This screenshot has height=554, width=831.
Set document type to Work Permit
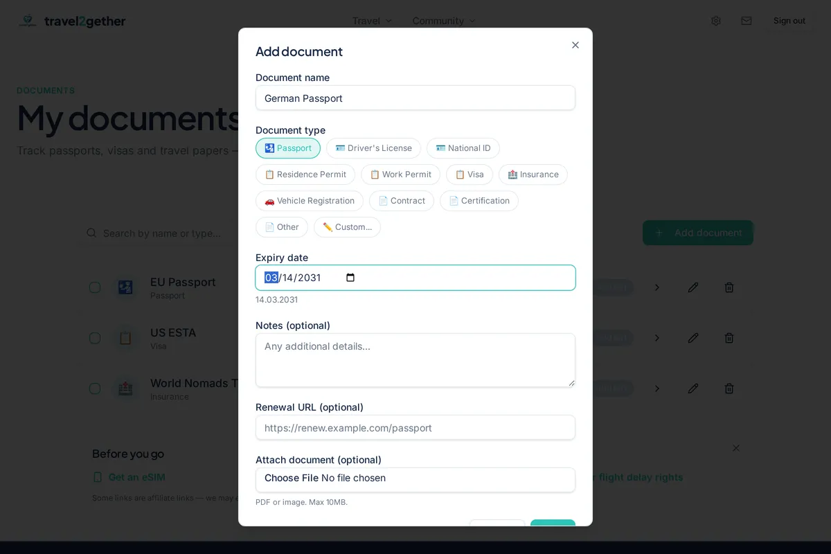point(400,175)
